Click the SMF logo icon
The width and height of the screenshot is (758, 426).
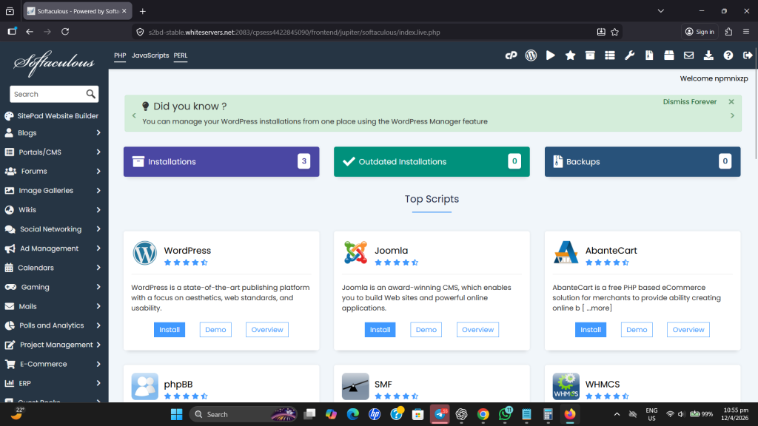pyautogui.click(x=355, y=386)
